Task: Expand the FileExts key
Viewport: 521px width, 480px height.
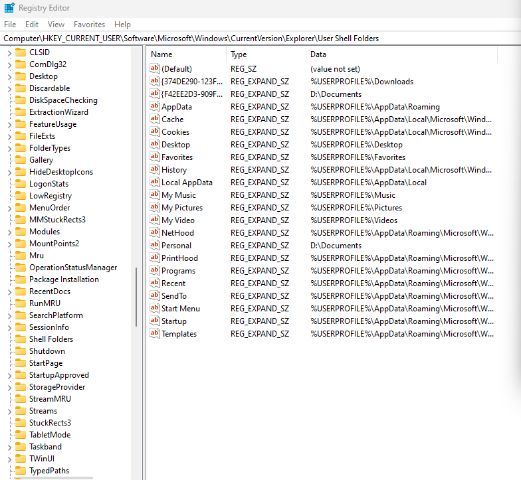Action: pos(9,137)
